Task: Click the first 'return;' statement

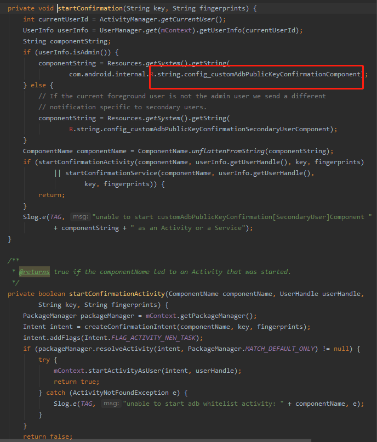Action: 52,195
